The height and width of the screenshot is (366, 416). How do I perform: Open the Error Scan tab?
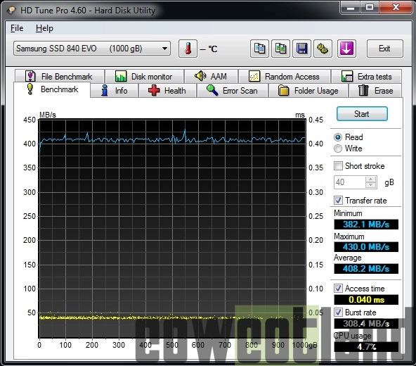232,91
